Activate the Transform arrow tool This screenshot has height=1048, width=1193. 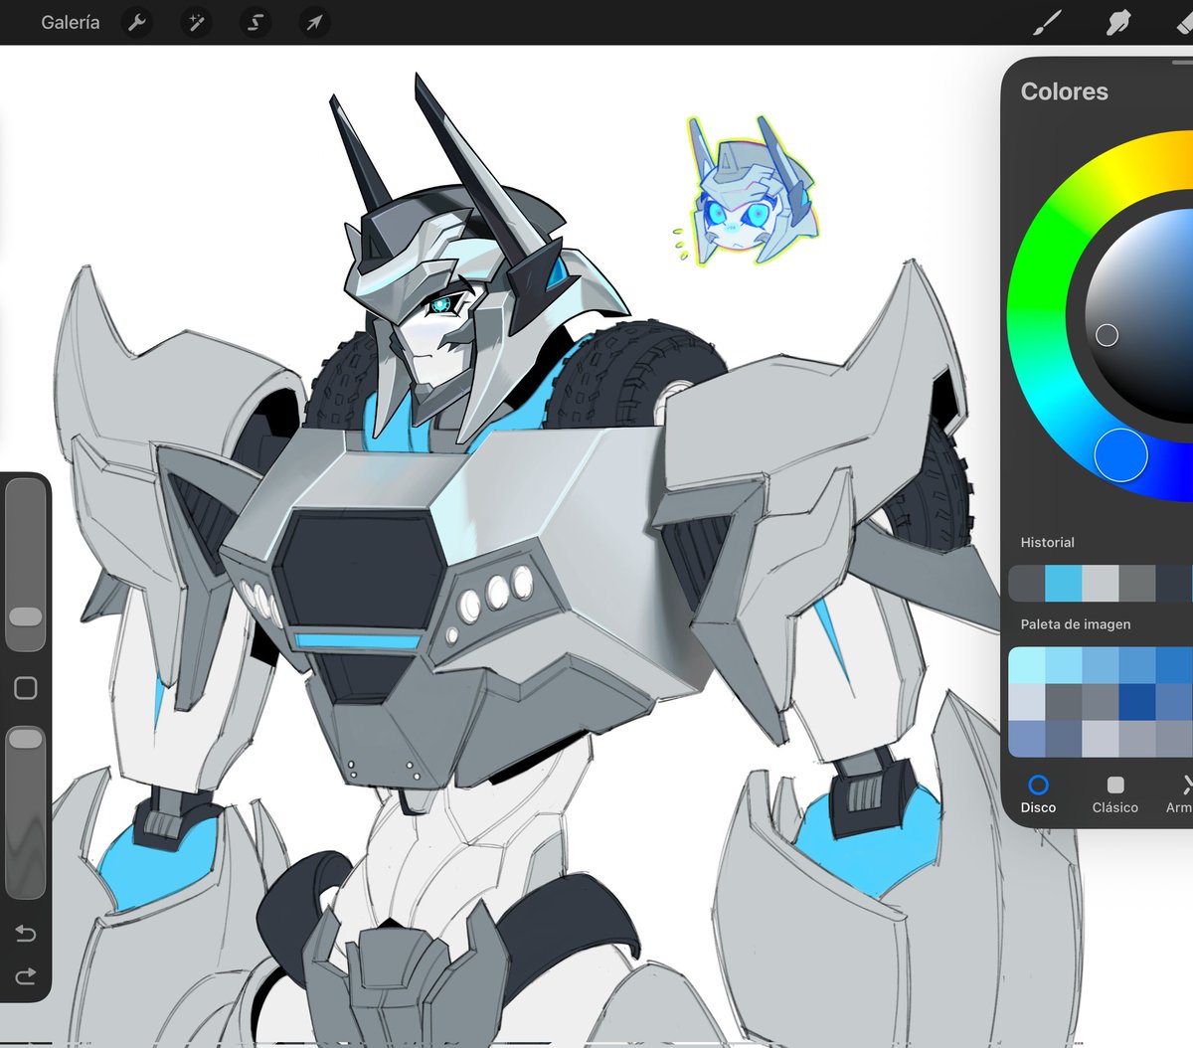click(x=314, y=22)
